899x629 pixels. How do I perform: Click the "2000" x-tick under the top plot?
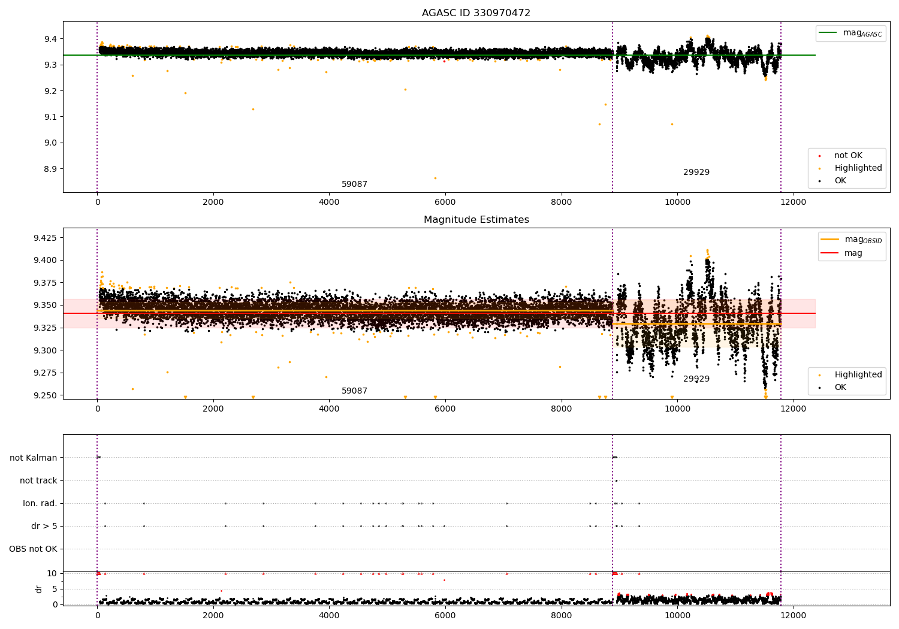213,202
